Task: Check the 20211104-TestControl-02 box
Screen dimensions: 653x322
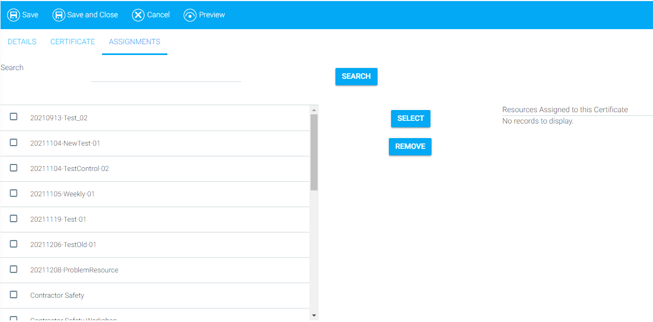Action: pos(14,168)
